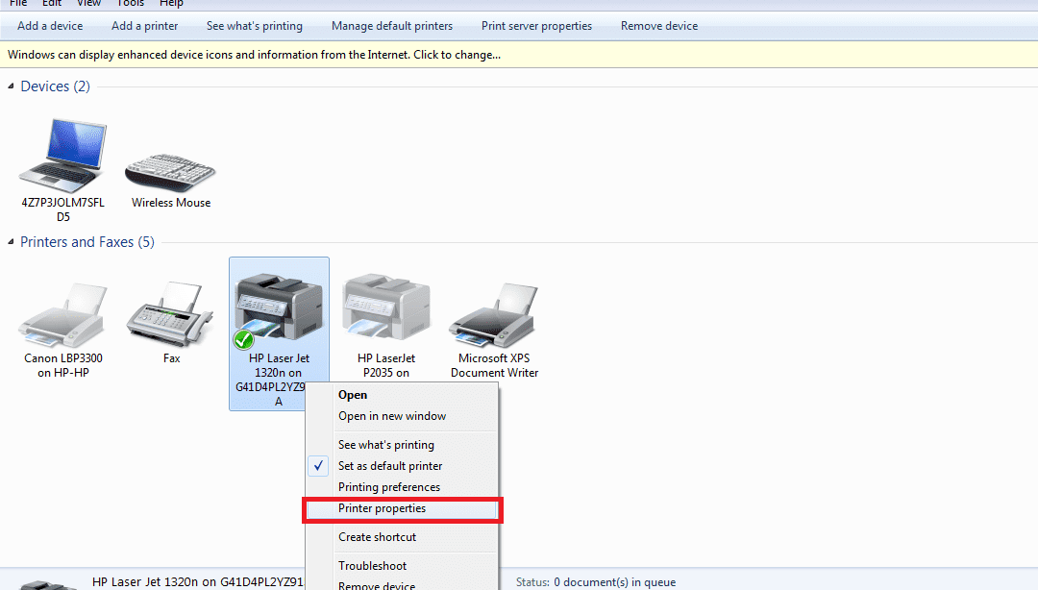Open Print server properties from toolbar

[537, 26]
